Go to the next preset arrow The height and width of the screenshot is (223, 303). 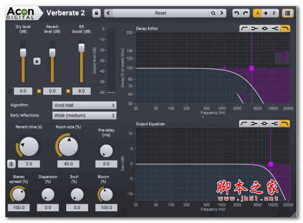point(222,13)
